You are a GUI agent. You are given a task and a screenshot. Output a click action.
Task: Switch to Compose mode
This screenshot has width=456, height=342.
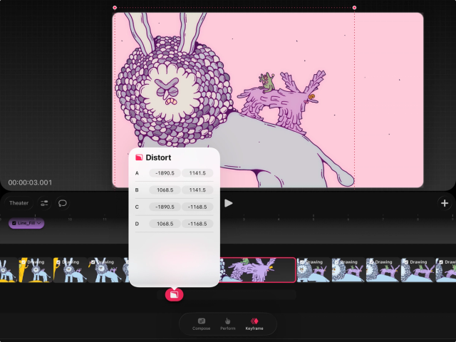point(202,323)
